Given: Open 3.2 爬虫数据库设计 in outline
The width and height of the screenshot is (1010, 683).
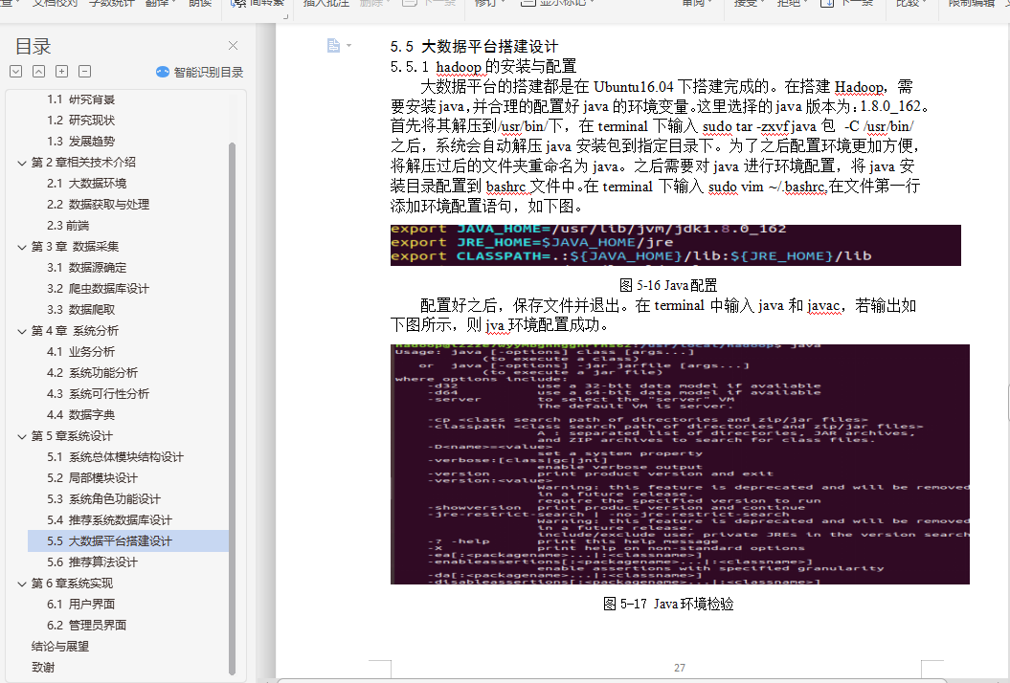Looking at the screenshot, I should (98, 289).
